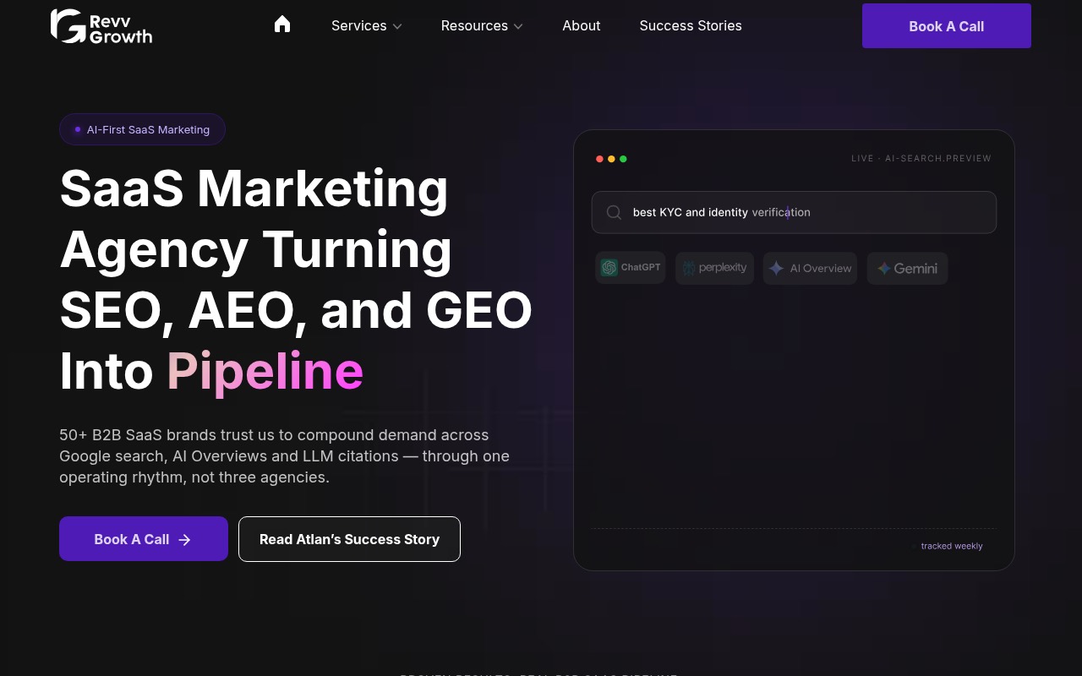Click the 'LIVE · AI-SEARCH.PREVIEW' label

[921, 158]
